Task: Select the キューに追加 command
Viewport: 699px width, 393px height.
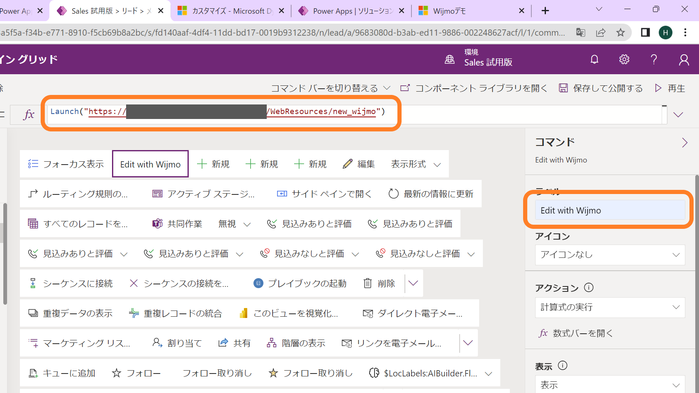Action: coord(62,373)
